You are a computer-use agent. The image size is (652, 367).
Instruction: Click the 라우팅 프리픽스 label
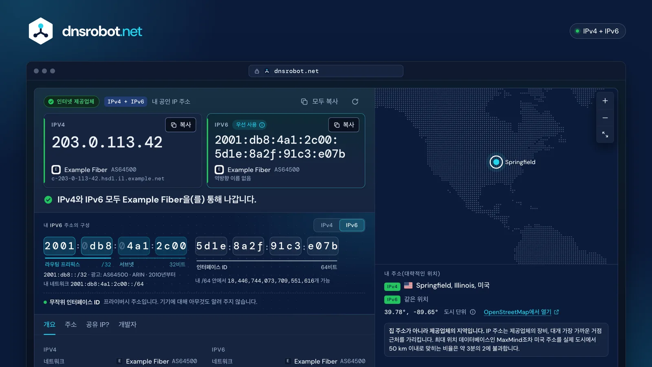pyautogui.click(x=62, y=264)
